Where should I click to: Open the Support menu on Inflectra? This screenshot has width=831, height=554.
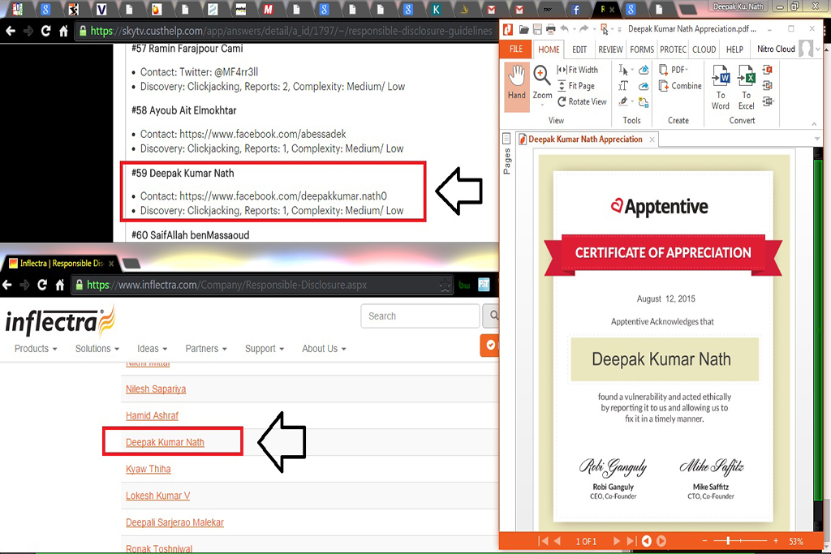[265, 349]
